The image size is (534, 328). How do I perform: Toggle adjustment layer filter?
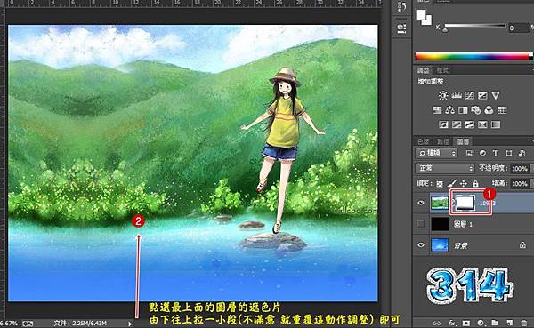(x=482, y=154)
